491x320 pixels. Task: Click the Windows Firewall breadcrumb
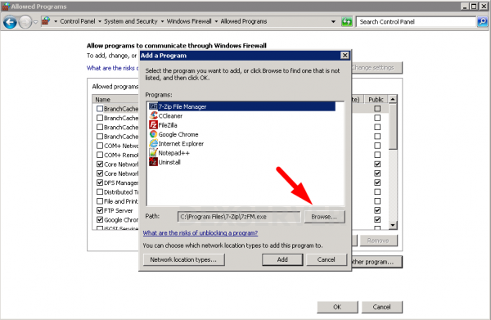coord(189,21)
